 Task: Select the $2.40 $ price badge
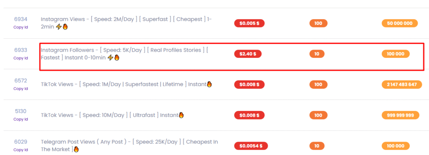coord(248,54)
